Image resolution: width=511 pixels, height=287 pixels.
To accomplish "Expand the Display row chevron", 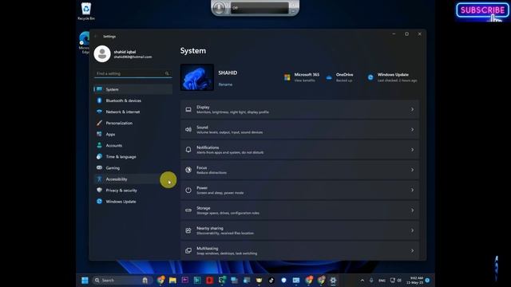I will pos(412,109).
